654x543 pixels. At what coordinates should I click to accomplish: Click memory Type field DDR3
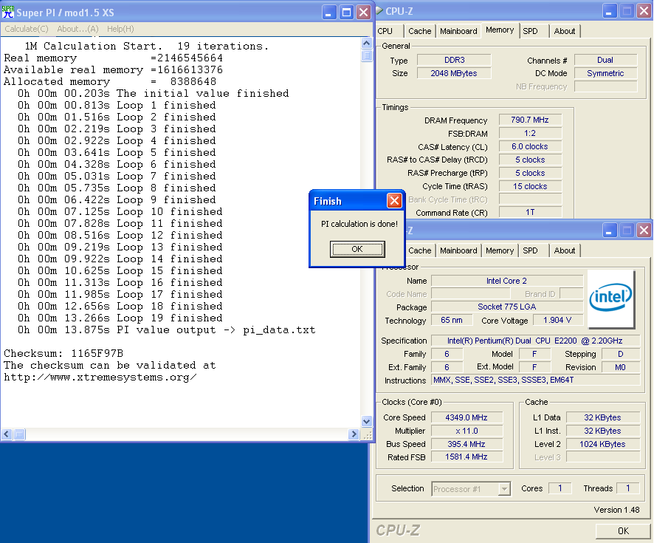click(454, 60)
